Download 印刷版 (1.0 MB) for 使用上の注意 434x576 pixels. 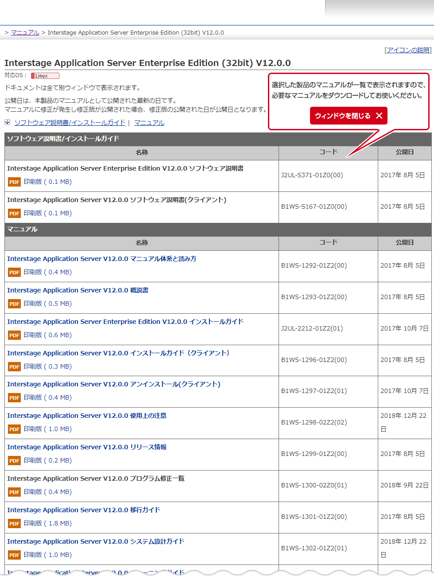tap(48, 429)
